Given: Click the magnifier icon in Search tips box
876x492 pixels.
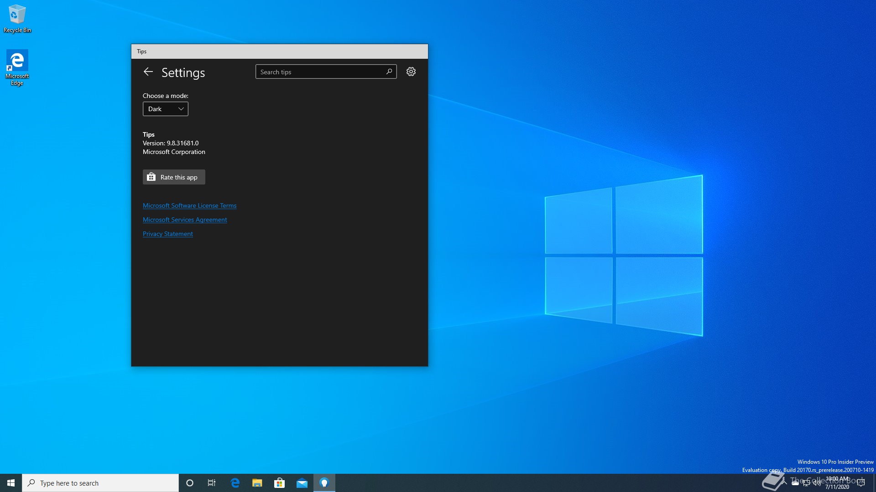Looking at the screenshot, I should [x=389, y=72].
